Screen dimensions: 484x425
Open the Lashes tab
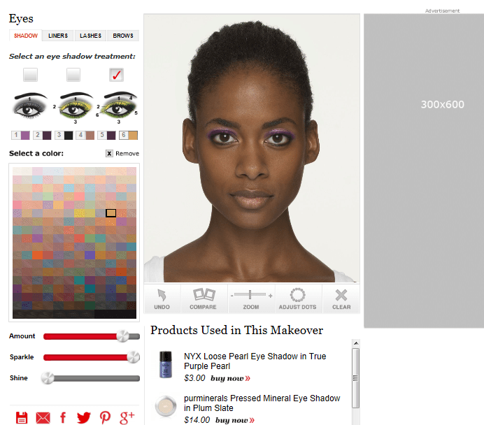[90, 36]
